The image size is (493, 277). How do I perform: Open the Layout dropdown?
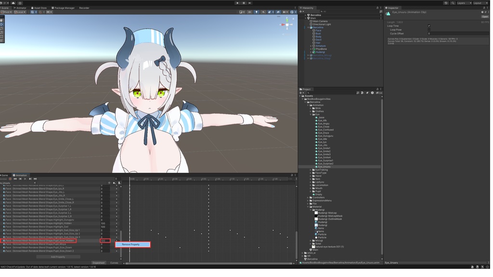pos(481,3)
